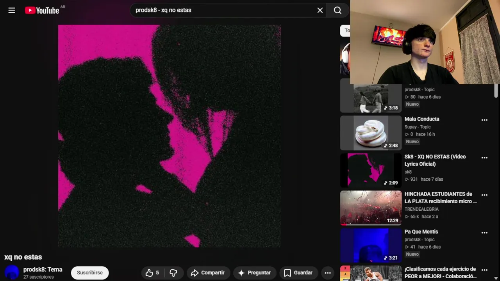Open Mala Conducta video title
This screenshot has height=281, width=500.
(x=422, y=119)
